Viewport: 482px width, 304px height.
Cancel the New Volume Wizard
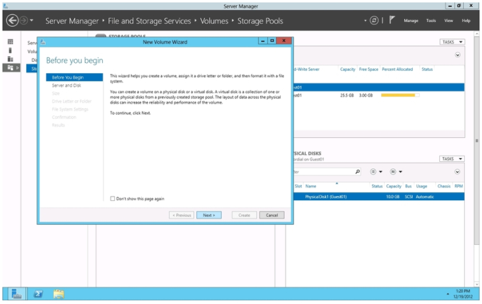tap(272, 215)
